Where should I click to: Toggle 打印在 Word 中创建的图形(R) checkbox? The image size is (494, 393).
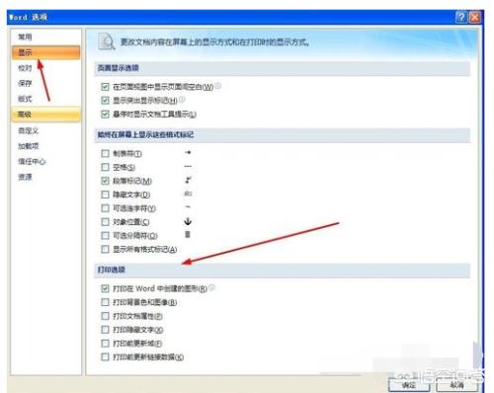click(105, 288)
